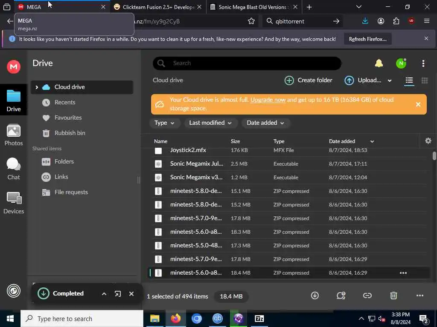Image resolution: width=437 pixels, height=327 pixels.
Task: Open Firefox extensions puzzle icon
Action: point(396,21)
